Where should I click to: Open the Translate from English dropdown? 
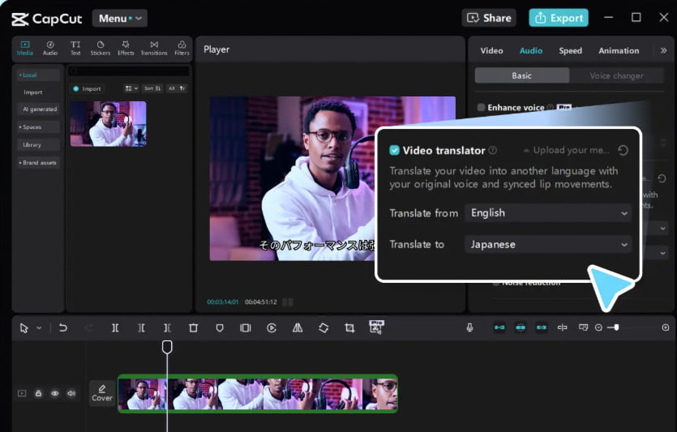(548, 213)
